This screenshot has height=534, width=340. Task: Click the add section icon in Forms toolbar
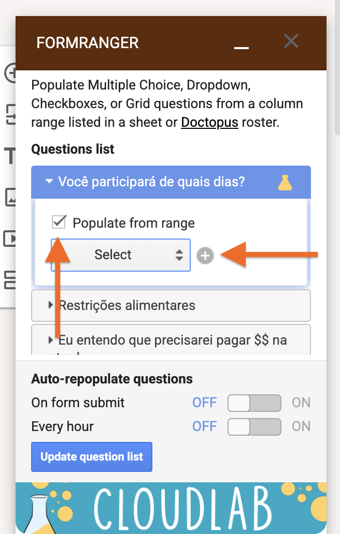click(10, 279)
